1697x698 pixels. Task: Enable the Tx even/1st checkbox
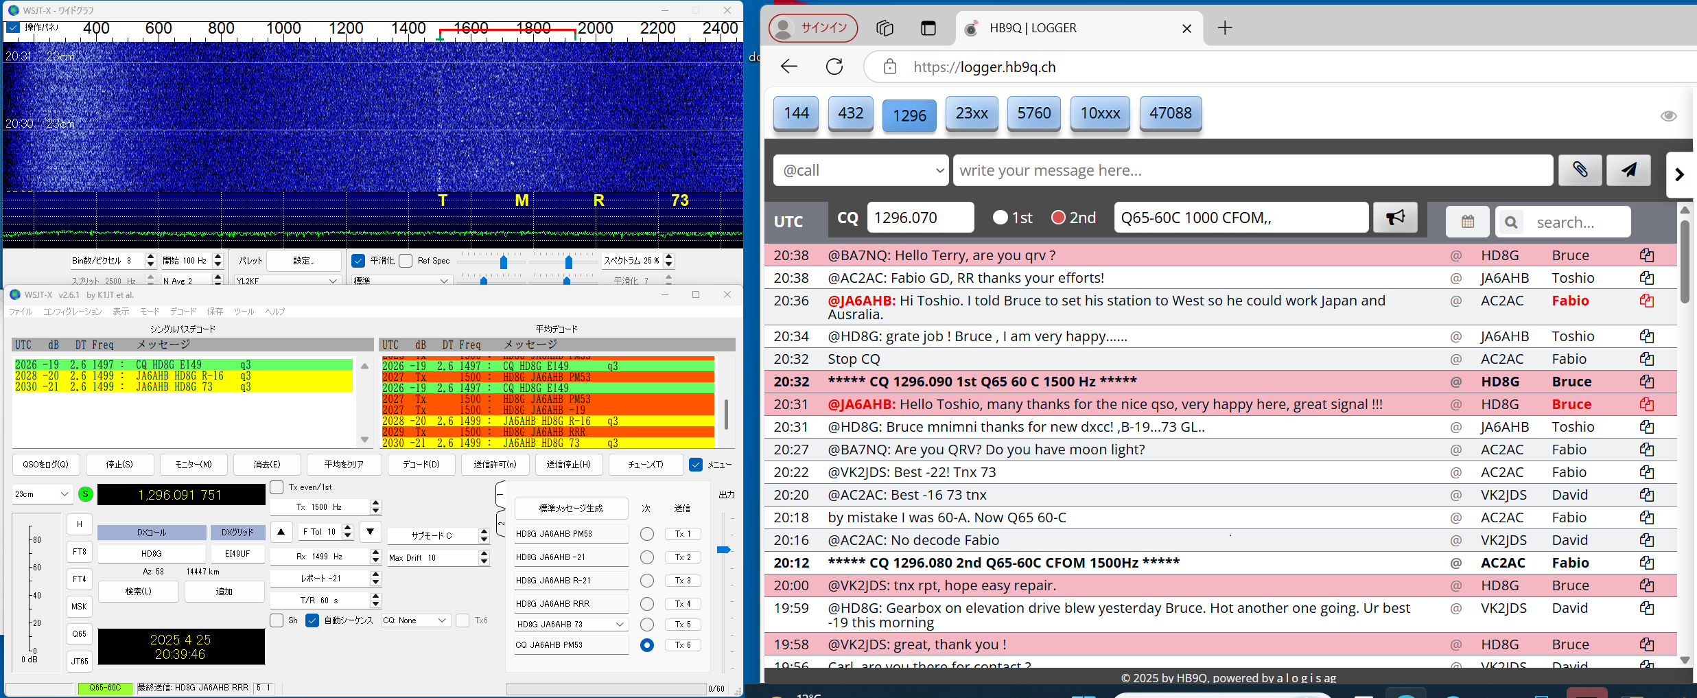tap(277, 487)
